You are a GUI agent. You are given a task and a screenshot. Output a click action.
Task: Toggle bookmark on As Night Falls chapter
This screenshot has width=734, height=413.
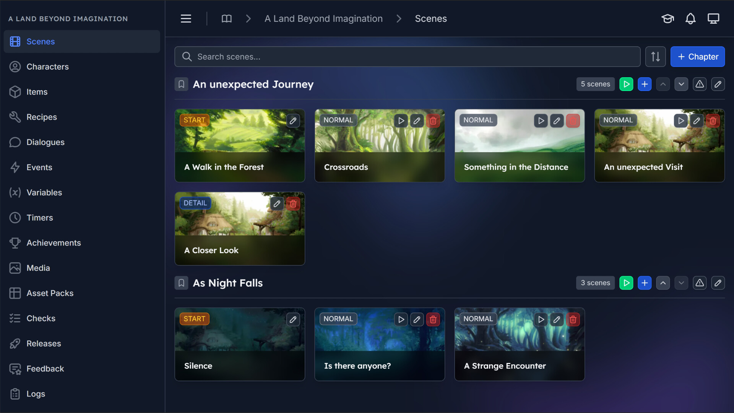coord(181,283)
